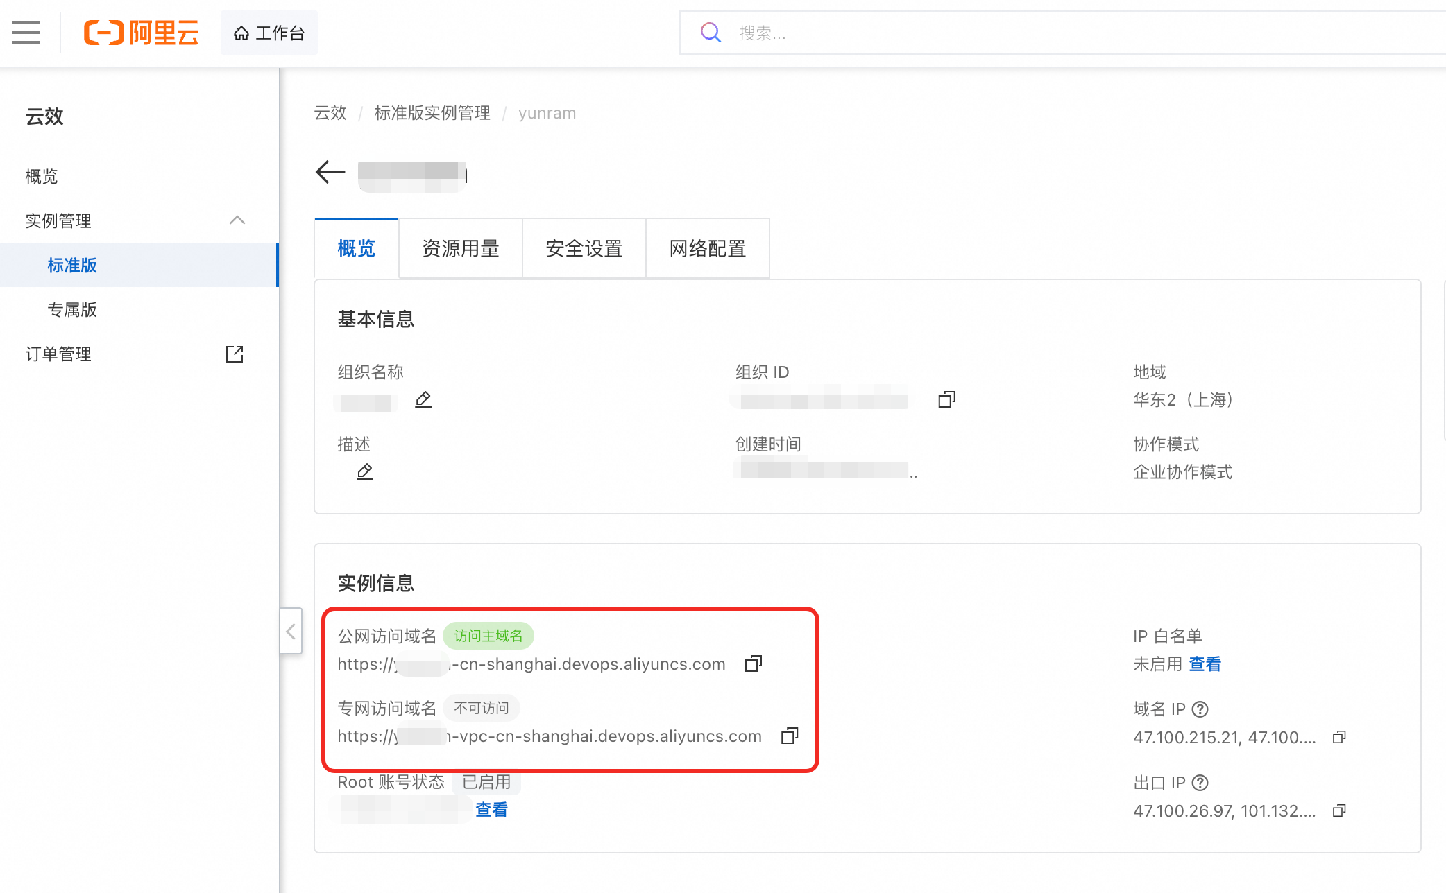
Task: Edit the organization name with pencil icon
Action: coord(423,399)
